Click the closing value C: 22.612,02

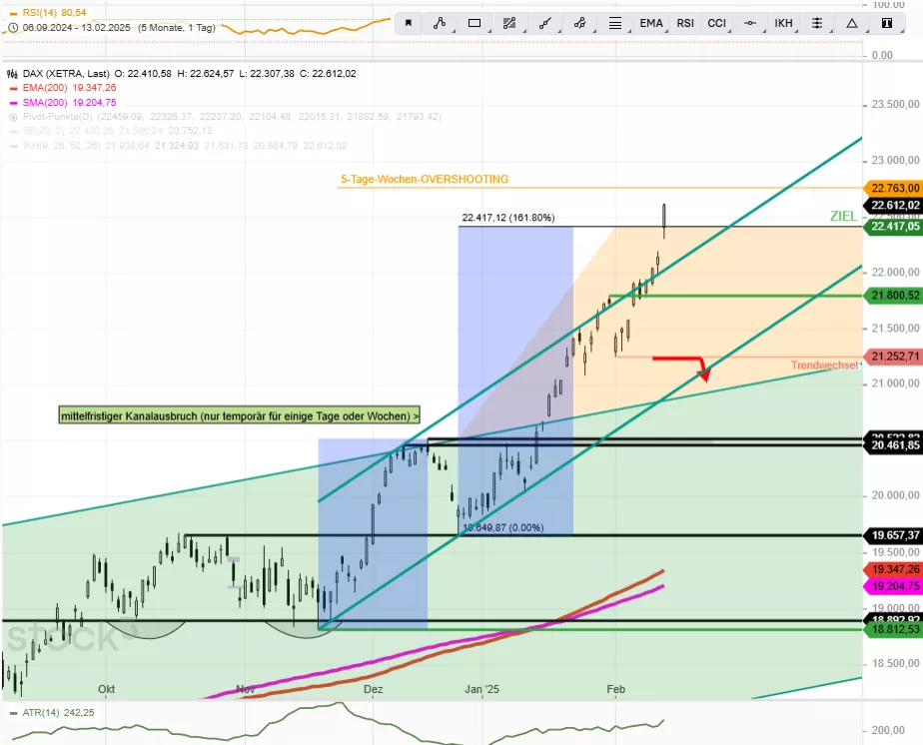[328, 74]
